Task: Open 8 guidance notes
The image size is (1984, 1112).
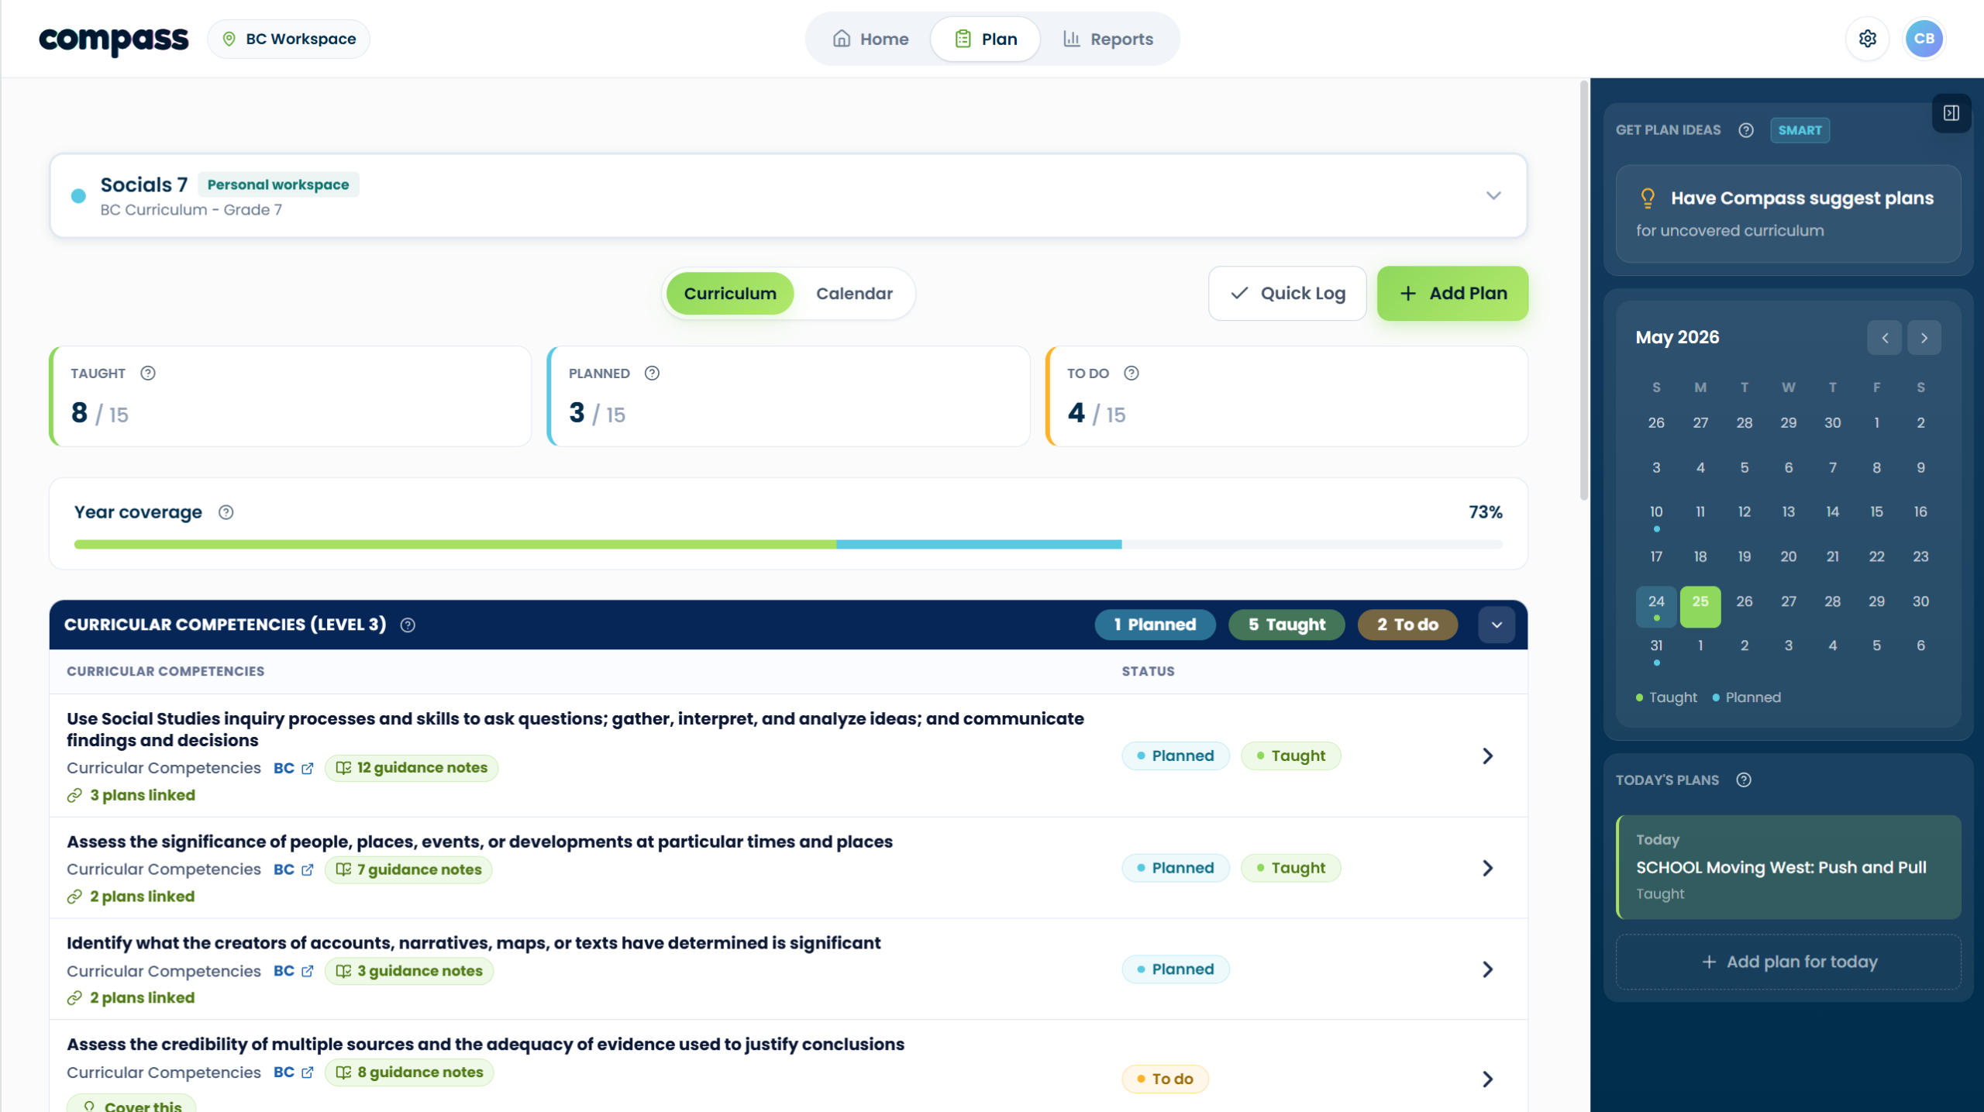Action: 409,1072
